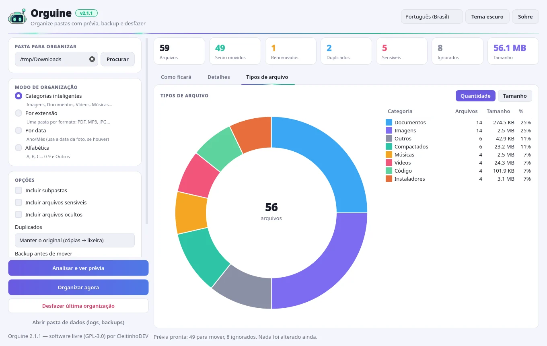Click Analisar e ver prévia
Image resolution: width=547 pixels, height=346 pixels.
point(78,268)
